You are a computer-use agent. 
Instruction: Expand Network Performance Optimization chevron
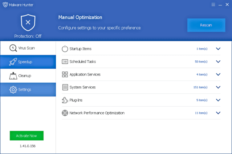pyautogui.click(x=218, y=113)
